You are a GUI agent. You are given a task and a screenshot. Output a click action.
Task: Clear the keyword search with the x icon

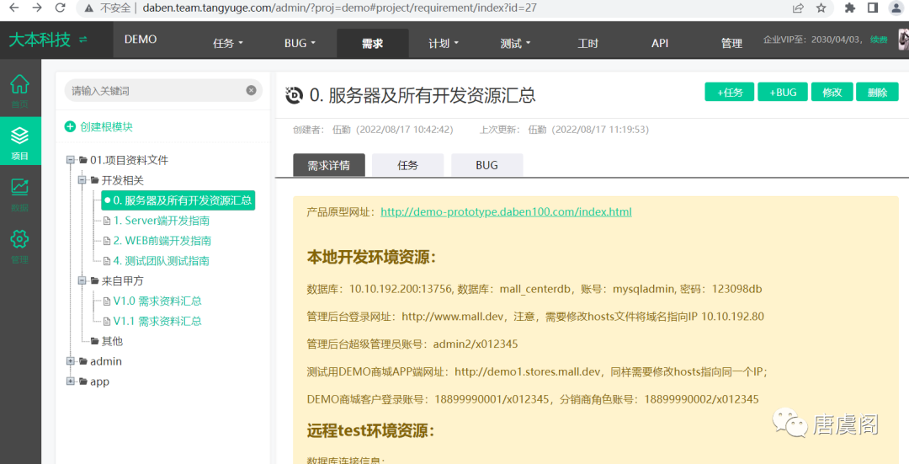tap(251, 90)
